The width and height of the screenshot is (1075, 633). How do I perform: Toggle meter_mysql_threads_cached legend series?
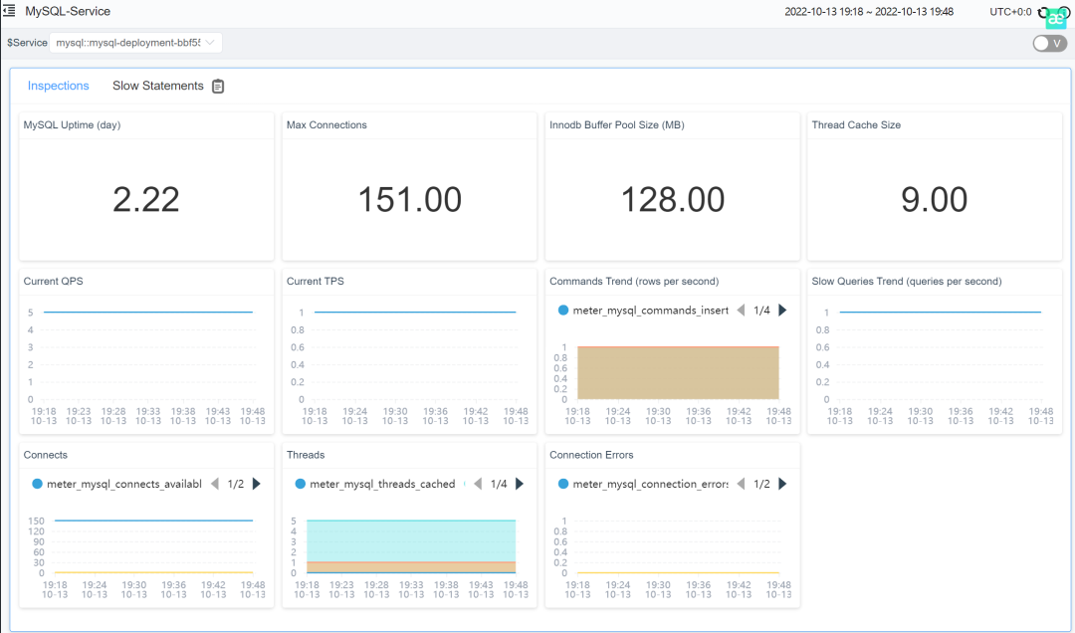(376, 484)
